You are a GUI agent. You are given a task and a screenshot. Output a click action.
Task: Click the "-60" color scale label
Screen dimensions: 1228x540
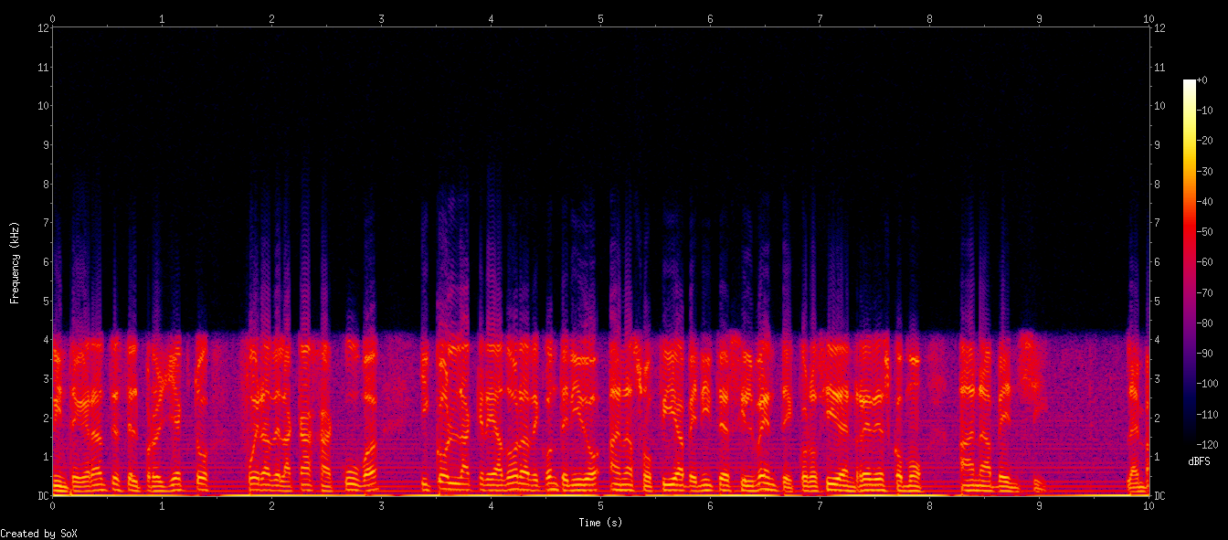pos(1204,262)
